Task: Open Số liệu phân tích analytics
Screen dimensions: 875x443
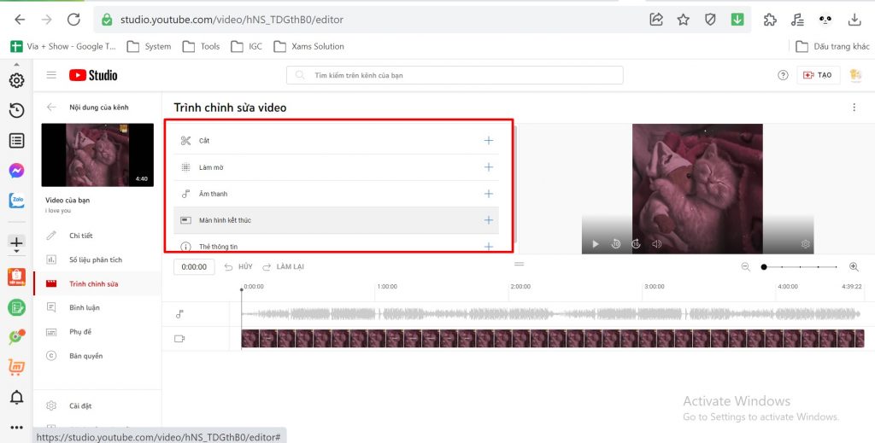Action: tap(97, 259)
